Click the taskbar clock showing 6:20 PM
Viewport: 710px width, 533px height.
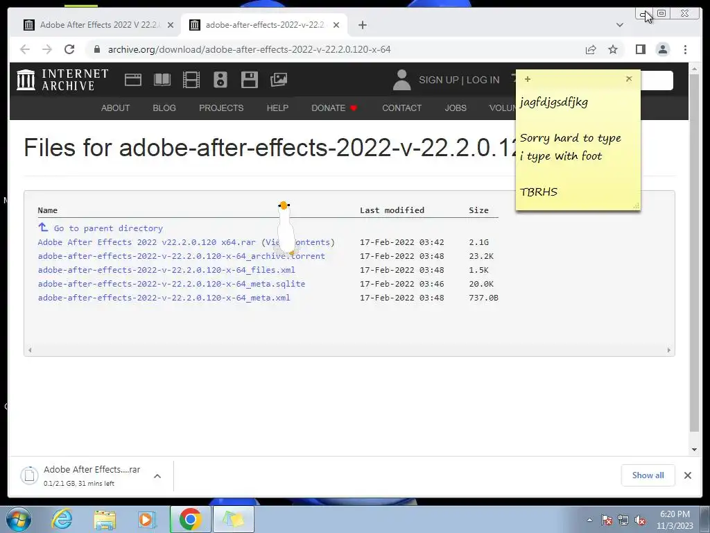click(x=675, y=520)
